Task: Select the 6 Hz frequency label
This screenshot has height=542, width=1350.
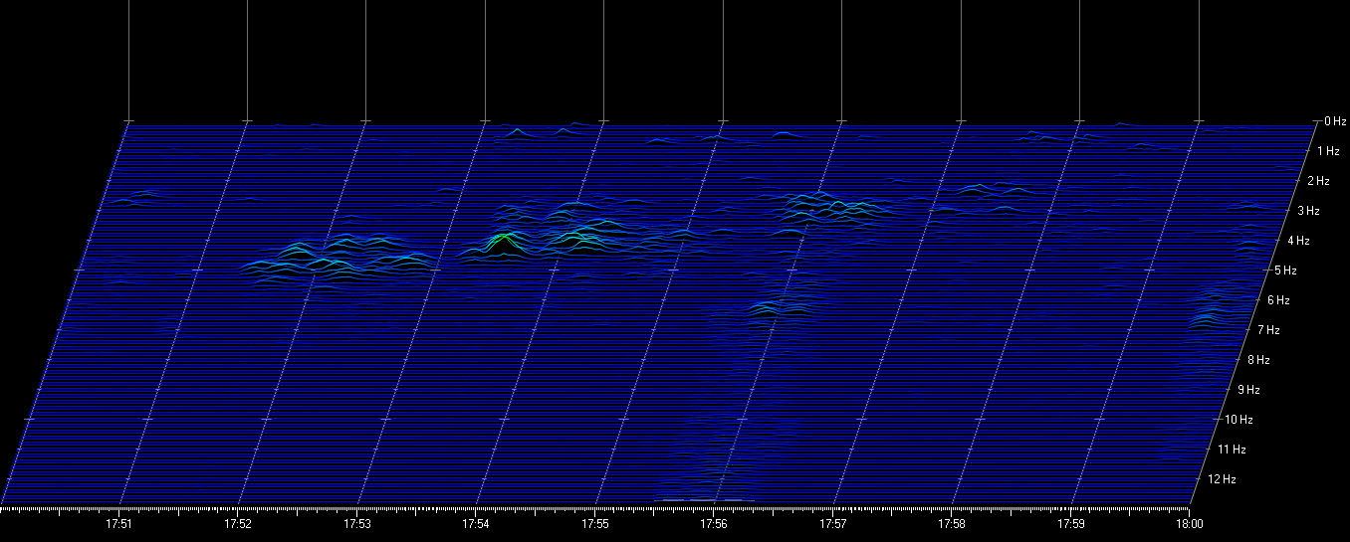Action: [1278, 299]
